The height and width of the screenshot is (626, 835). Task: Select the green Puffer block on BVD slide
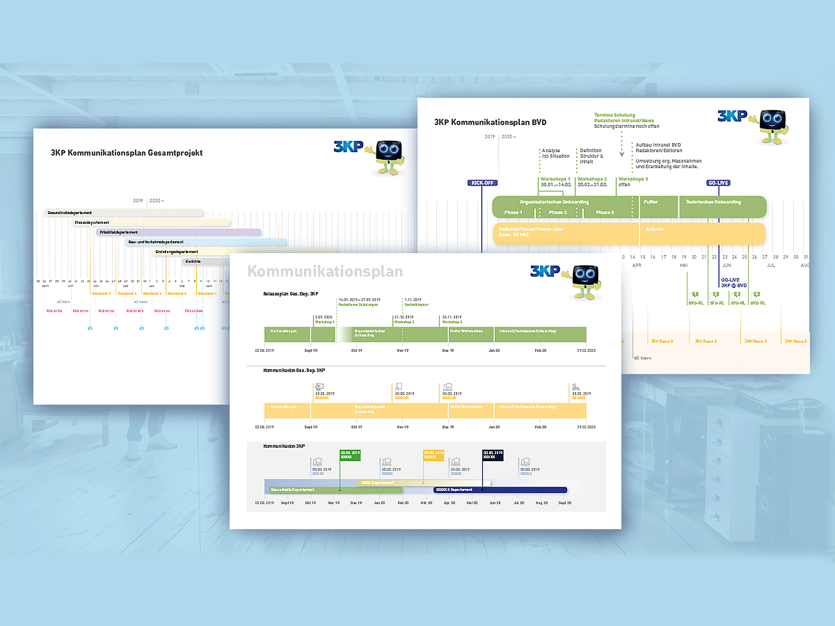coord(659,207)
